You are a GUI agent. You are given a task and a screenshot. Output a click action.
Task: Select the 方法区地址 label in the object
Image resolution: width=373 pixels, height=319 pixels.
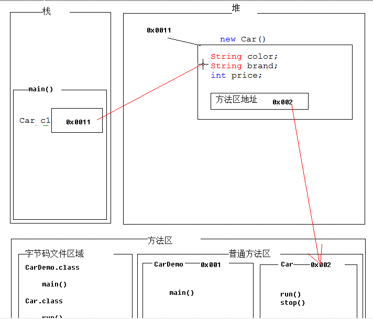(236, 99)
